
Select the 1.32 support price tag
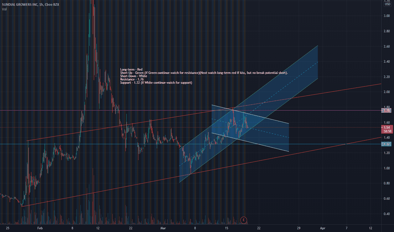click(386, 144)
